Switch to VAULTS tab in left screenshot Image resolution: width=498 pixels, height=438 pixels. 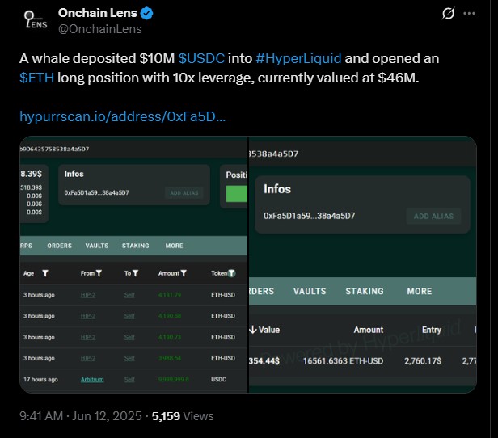pos(97,246)
